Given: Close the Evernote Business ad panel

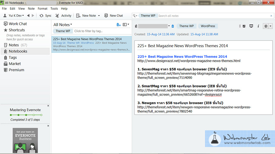Looking at the screenshot, I should [x=48, y=126].
